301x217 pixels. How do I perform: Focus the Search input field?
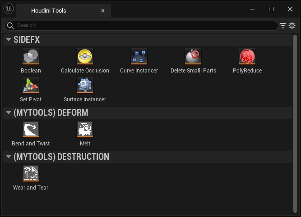[x=144, y=26]
